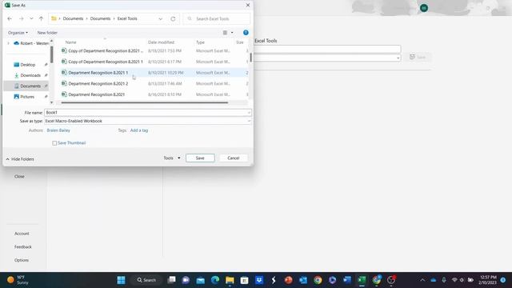Image resolution: width=512 pixels, height=288 pixels.
Task: Click Close in Excel backstage menu
Action: (19, 176)
